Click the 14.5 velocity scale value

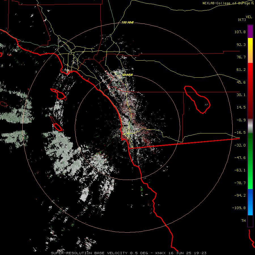241,107
